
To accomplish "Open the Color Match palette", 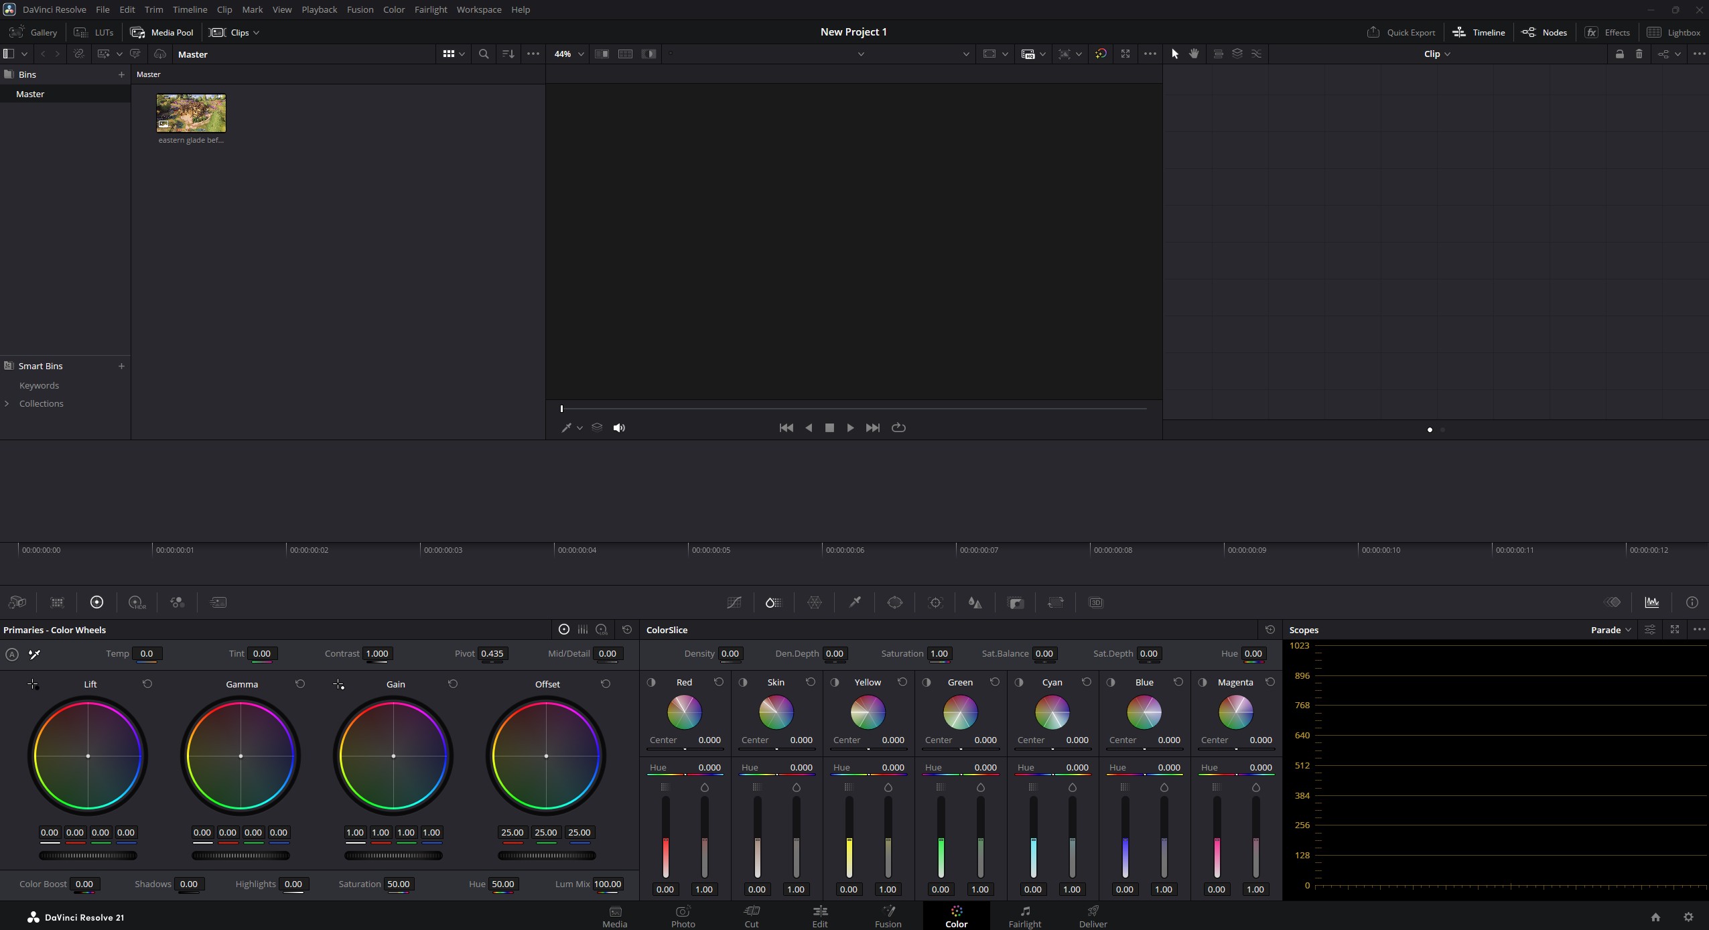I will coord(57,602).
